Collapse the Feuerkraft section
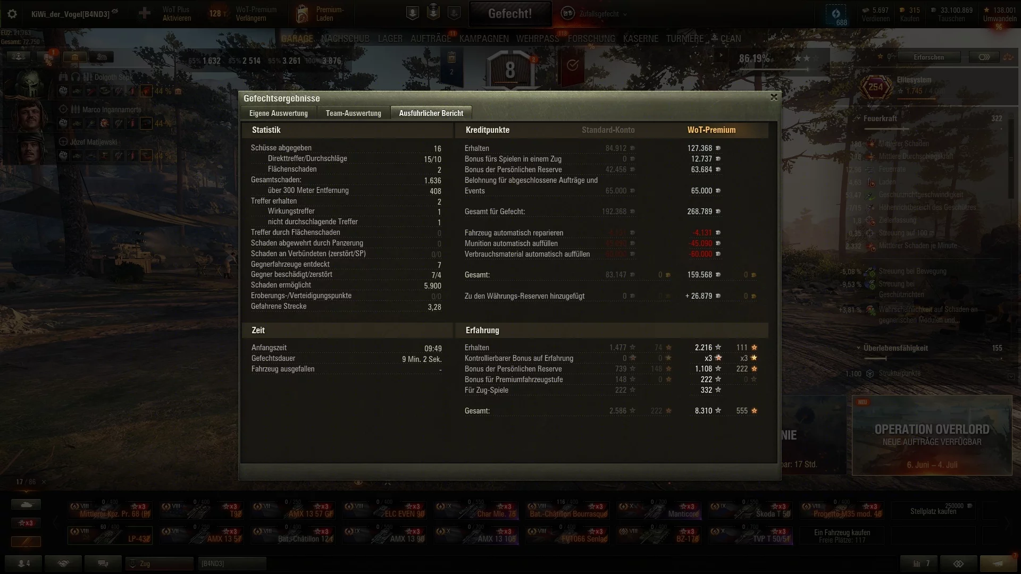The height and width of the screenshot is (574, 1021). click(x=858, y=119)
